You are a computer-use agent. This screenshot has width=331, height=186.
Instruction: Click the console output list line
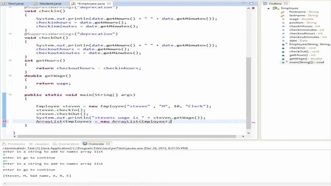point(37,176)
